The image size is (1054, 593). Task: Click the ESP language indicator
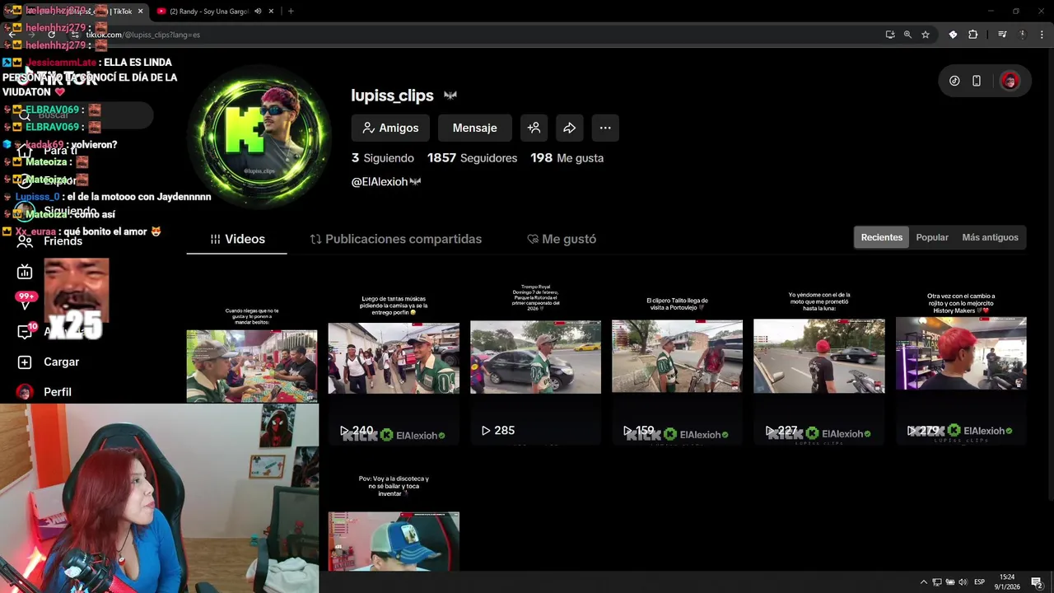tap(980, 582)
